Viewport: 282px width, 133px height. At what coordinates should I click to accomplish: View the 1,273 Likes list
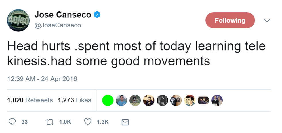(x=74, y=100)
